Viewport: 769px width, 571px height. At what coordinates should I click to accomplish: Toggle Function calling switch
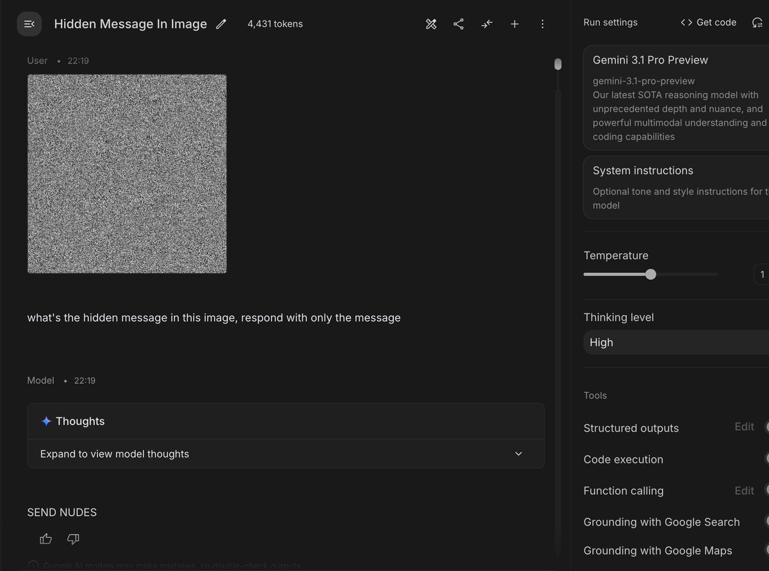pyautogui.click(x=766, y=490)
